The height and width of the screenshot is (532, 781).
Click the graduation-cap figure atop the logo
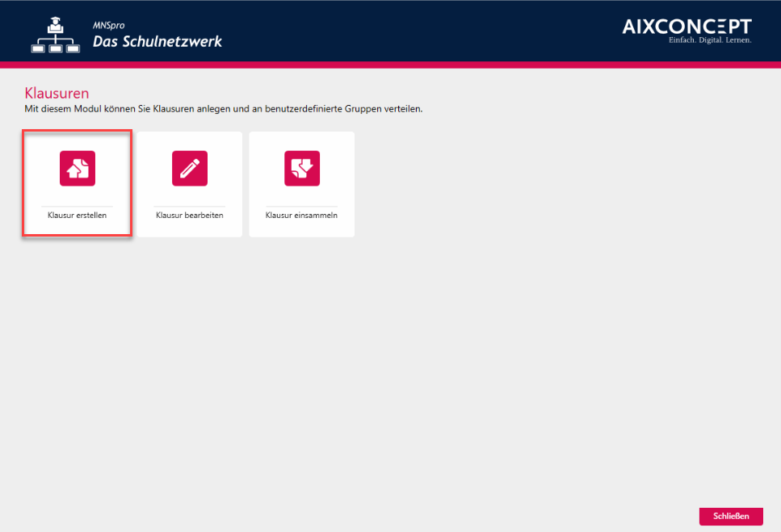click(x=56, y=25)
